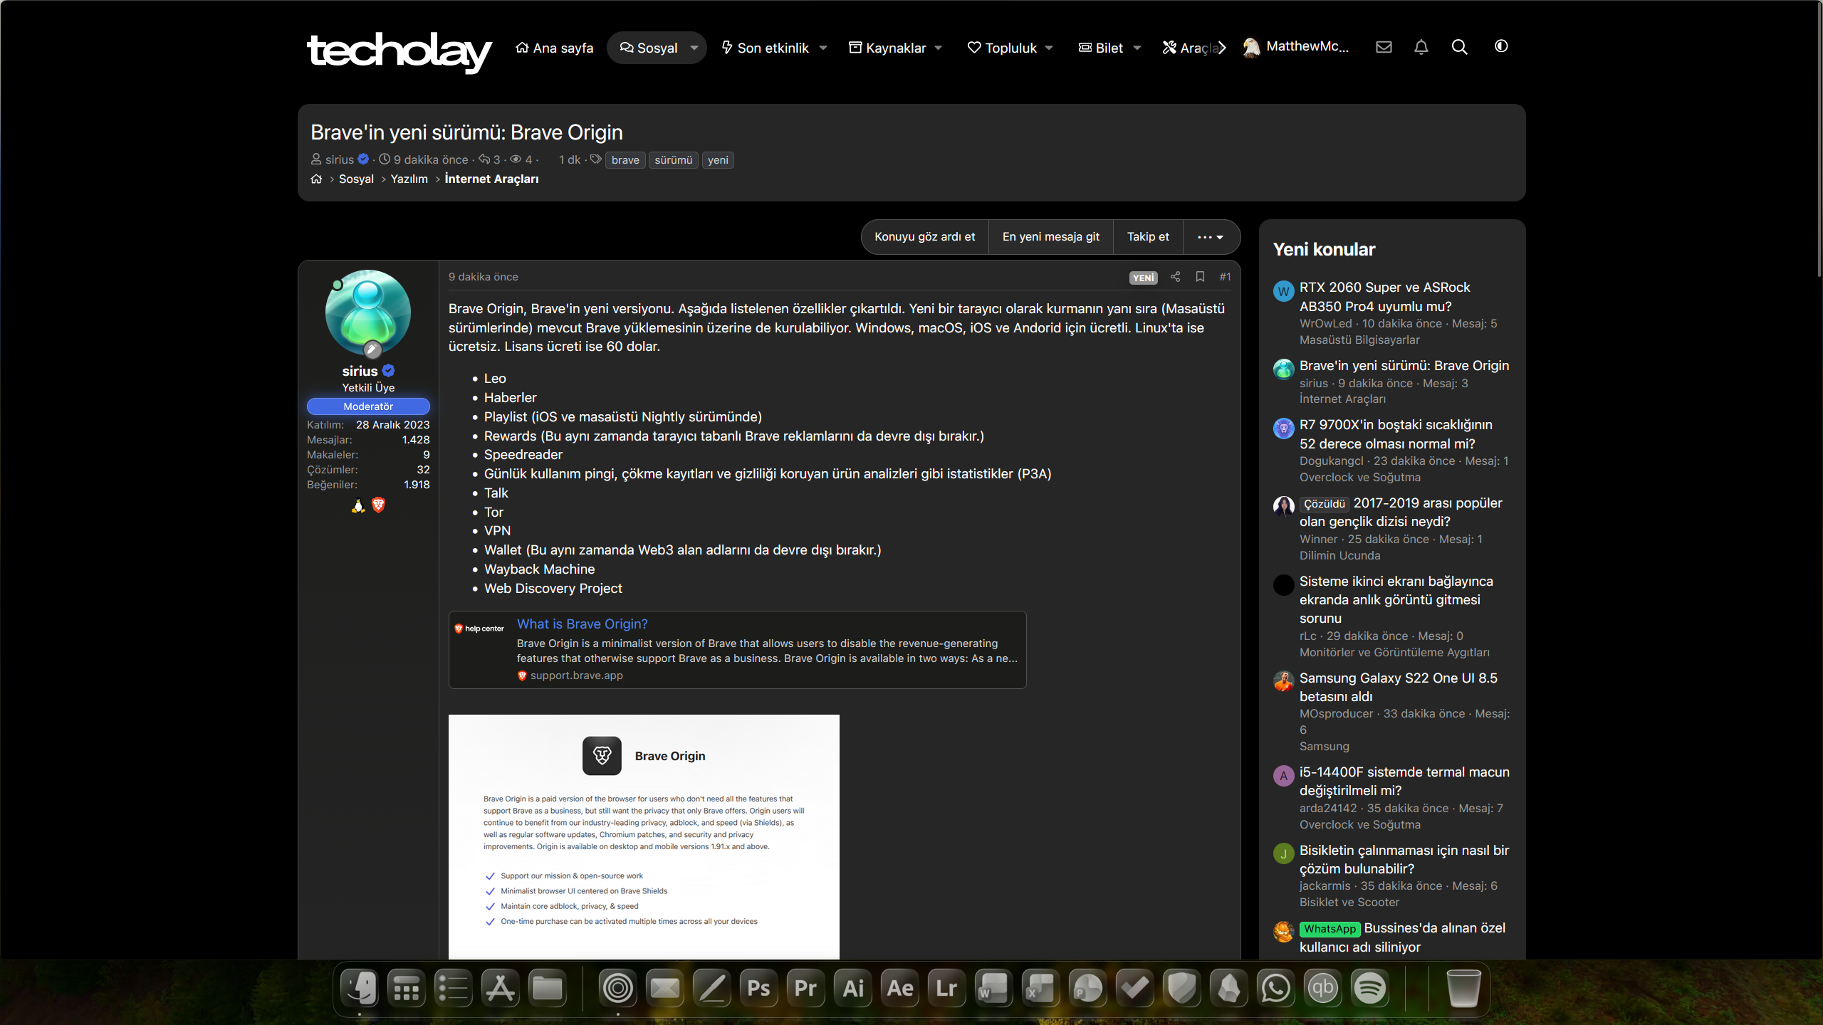Click the home icon in breadcrumb
1823x1025 pixels.
tap(316, 179)
